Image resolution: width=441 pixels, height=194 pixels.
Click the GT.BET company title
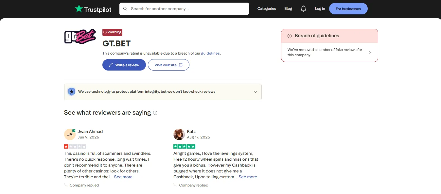coord(116,43)
